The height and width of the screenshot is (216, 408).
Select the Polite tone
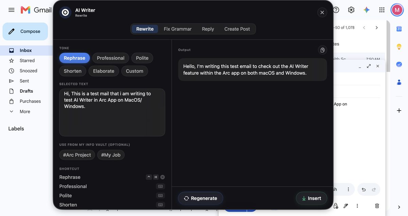click(142, 58)
